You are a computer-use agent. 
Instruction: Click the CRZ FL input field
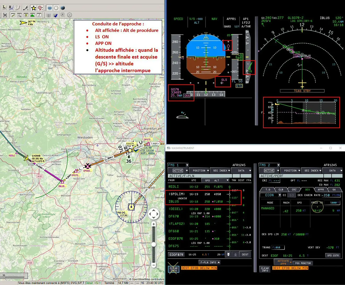275,181
